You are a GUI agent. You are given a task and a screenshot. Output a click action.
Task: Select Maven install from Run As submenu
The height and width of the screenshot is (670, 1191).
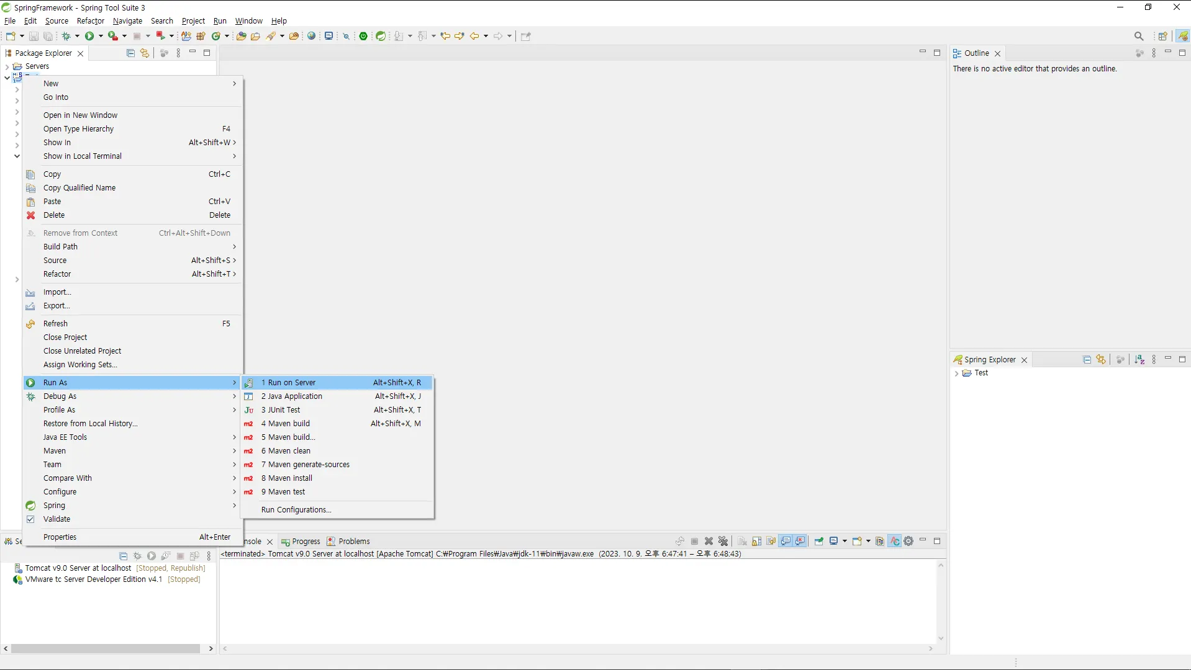point(338,478)
